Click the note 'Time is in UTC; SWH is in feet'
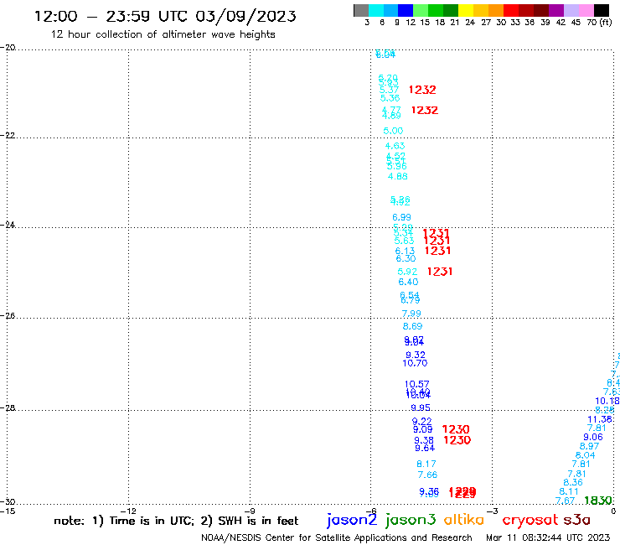620x545 pixels. 176,521
